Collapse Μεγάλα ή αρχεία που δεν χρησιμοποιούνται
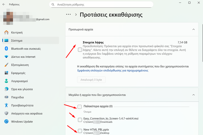 193,95
